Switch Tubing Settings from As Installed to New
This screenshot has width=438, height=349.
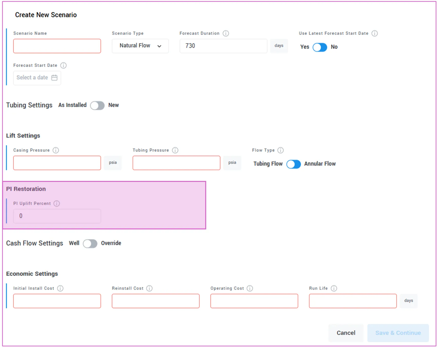(97, 106)
